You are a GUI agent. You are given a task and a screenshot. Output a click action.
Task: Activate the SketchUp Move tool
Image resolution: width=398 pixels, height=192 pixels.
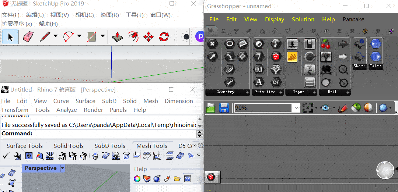[x=149, y=37]
